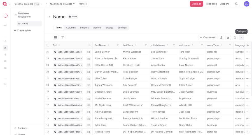252x135 pixels.
Task: Click the import (upload arrow) icon
Action: [221, 37]
